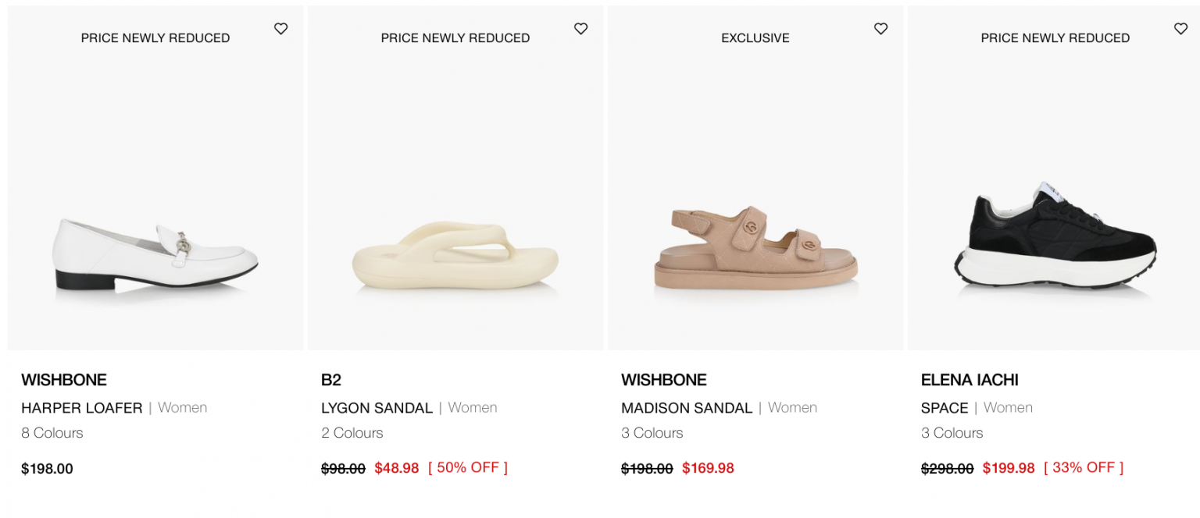Open the WISHBONE brand page for the loafer
Viewport: 1200px width, 518px height.
tap(64, 380)
